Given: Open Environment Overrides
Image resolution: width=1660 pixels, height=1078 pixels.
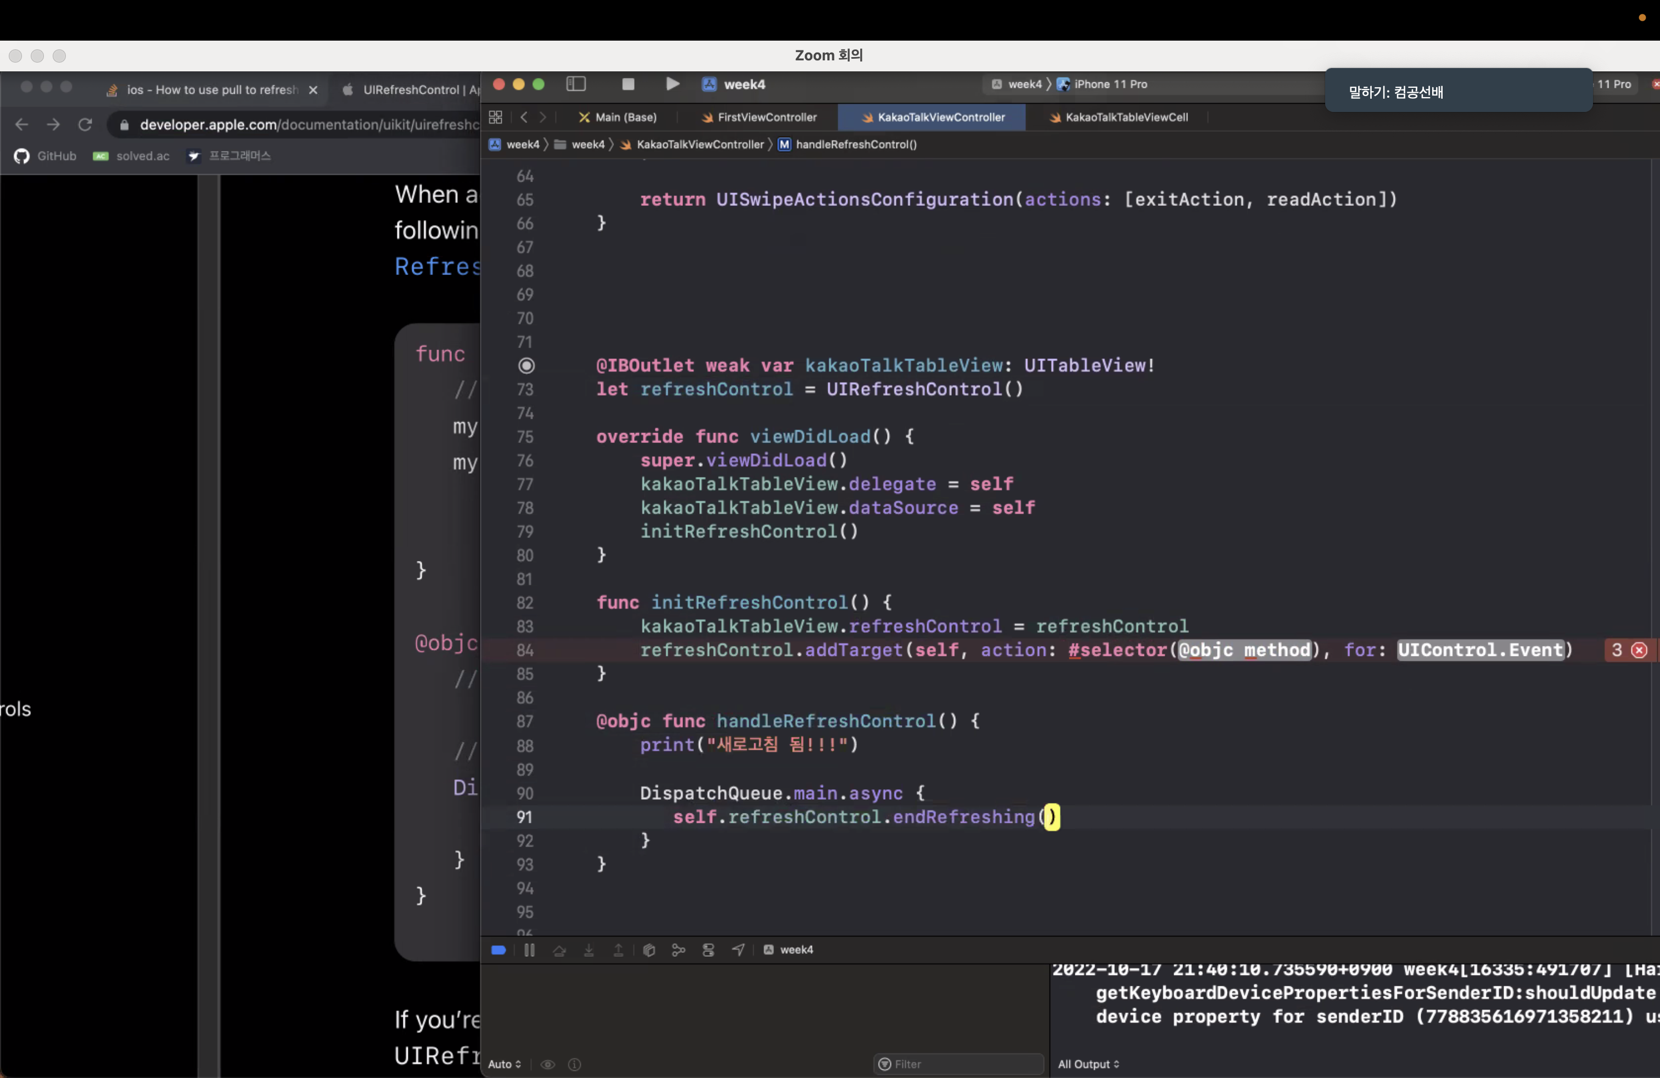Looking at the screenshot, I should pos(708,950).
